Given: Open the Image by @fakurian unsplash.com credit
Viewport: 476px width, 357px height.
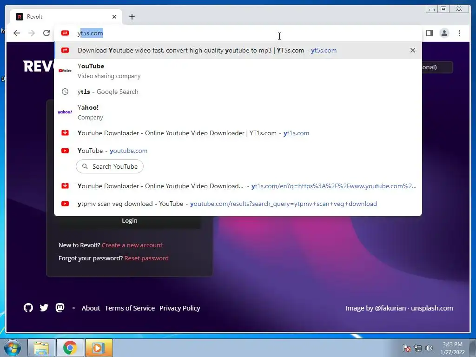Looking at the screenshot, I should (x=399, y=308).
